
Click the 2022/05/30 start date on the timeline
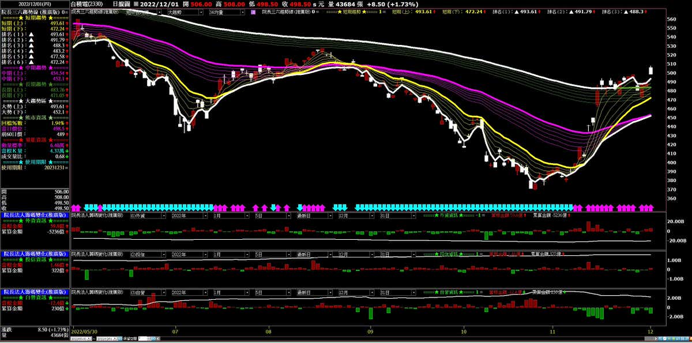pyautogui.click(x=84, y=331)
